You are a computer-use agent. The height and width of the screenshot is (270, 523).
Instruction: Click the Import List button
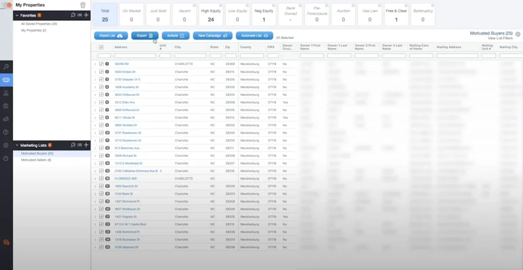pyautogui.click(x=111, y=36)
